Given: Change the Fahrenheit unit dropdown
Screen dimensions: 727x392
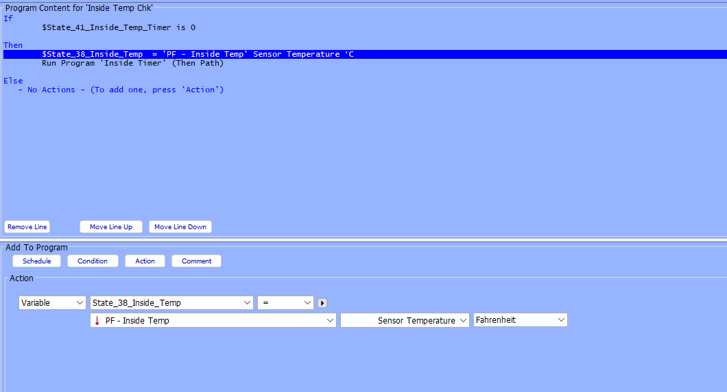Looking at the screenshot, I should pyautogui.click(x=520, y=320).
